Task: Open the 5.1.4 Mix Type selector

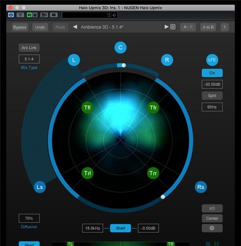Action: point(29,59)
